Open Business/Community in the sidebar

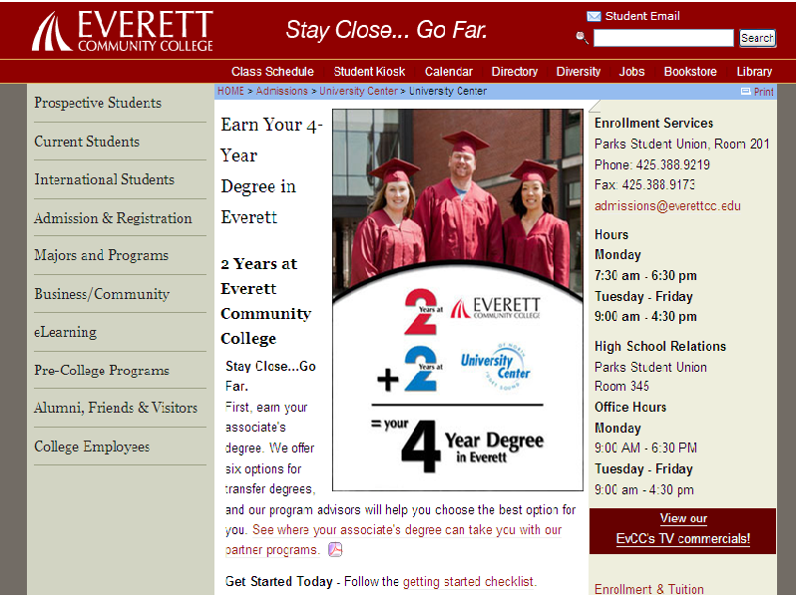tap(102, 294)
